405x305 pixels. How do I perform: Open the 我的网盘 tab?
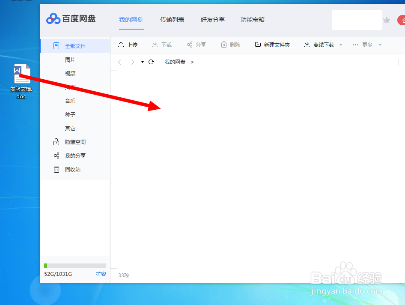point(131,20)
